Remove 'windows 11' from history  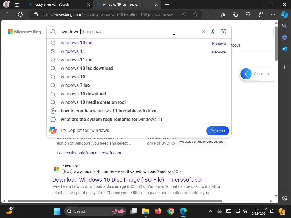tap(219, 52)
